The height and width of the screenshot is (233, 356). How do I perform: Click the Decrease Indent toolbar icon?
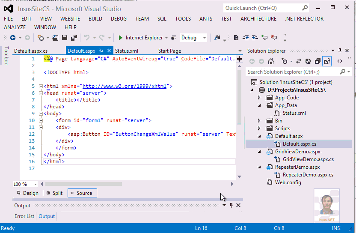(246, 38)
